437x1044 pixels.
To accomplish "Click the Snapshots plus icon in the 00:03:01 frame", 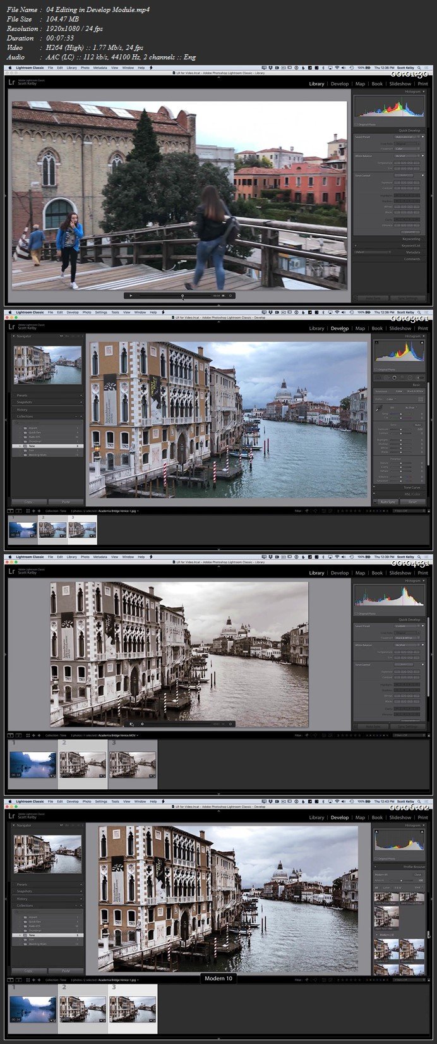I will 81,402.
